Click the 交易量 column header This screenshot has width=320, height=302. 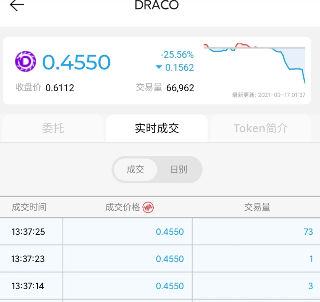pyautogui.click(x=257, y=207)
